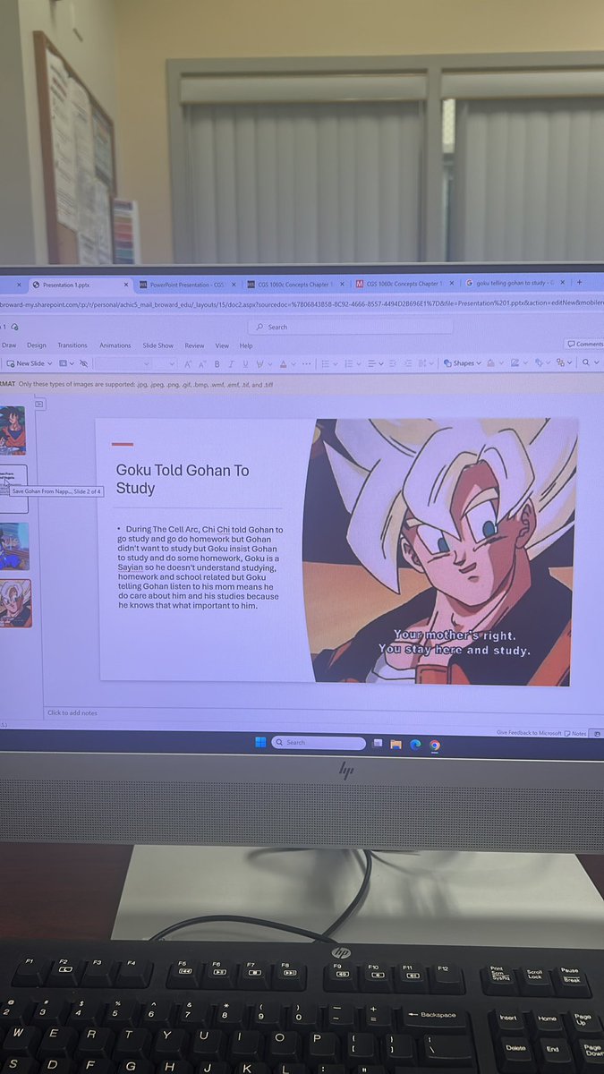Open the Animations ribbon tab
This screenshot has width=604, height=1074.
[115, 345]
